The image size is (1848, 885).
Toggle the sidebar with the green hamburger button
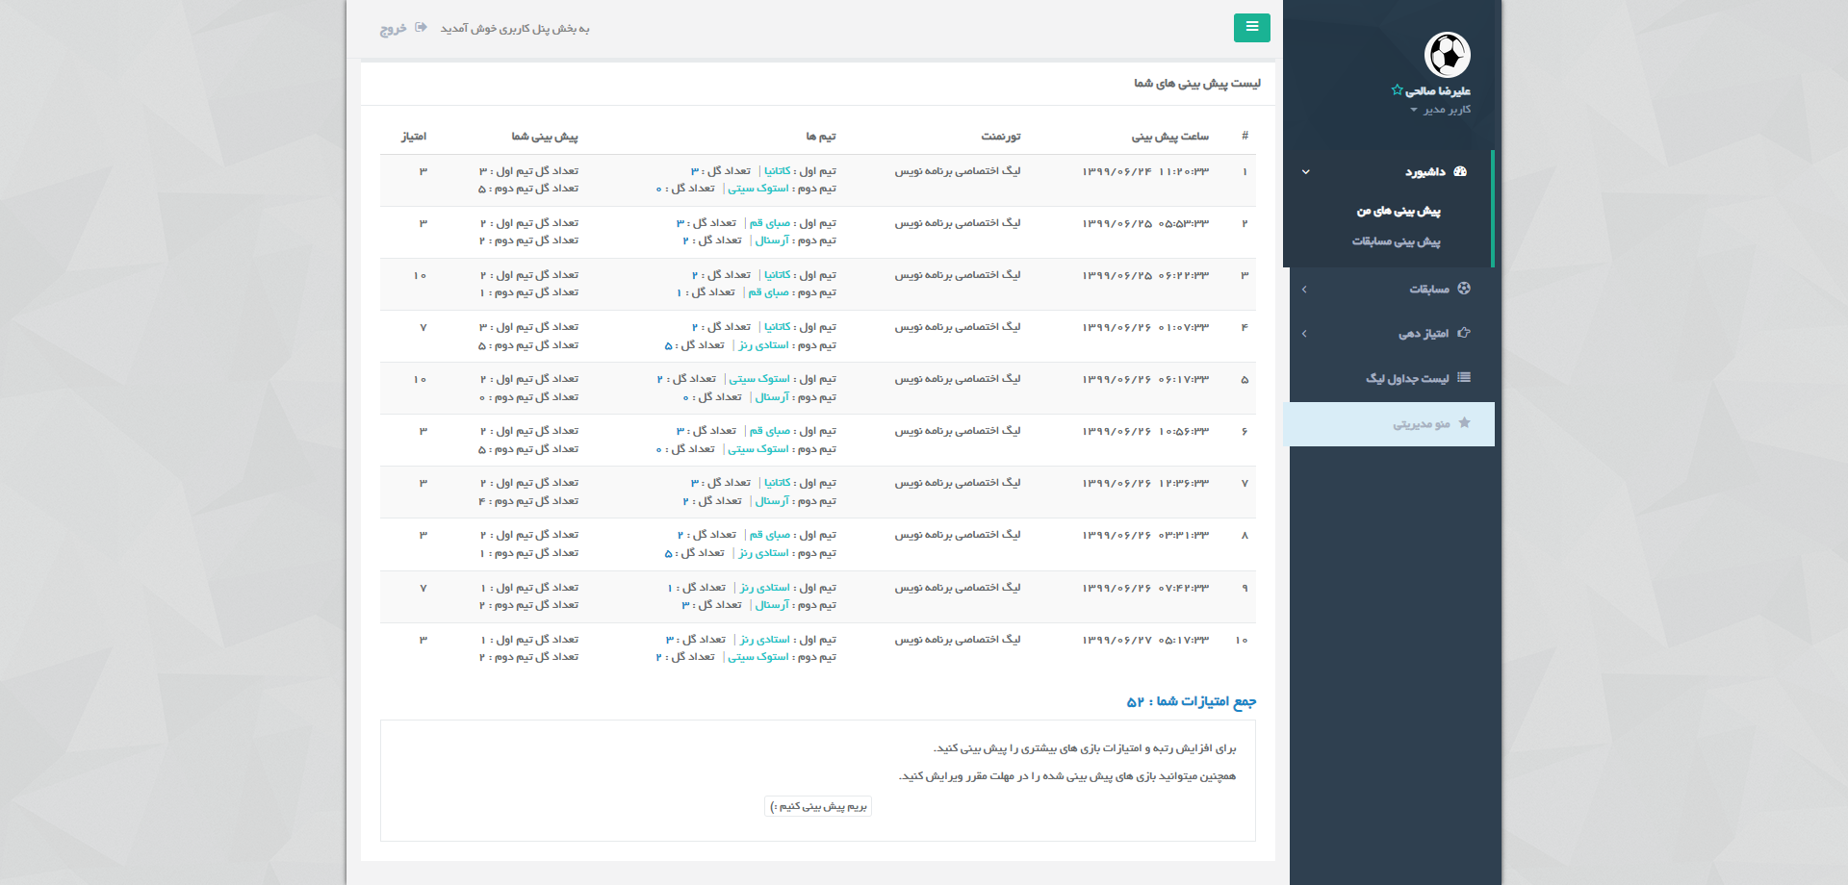(x=1251, y=28)
